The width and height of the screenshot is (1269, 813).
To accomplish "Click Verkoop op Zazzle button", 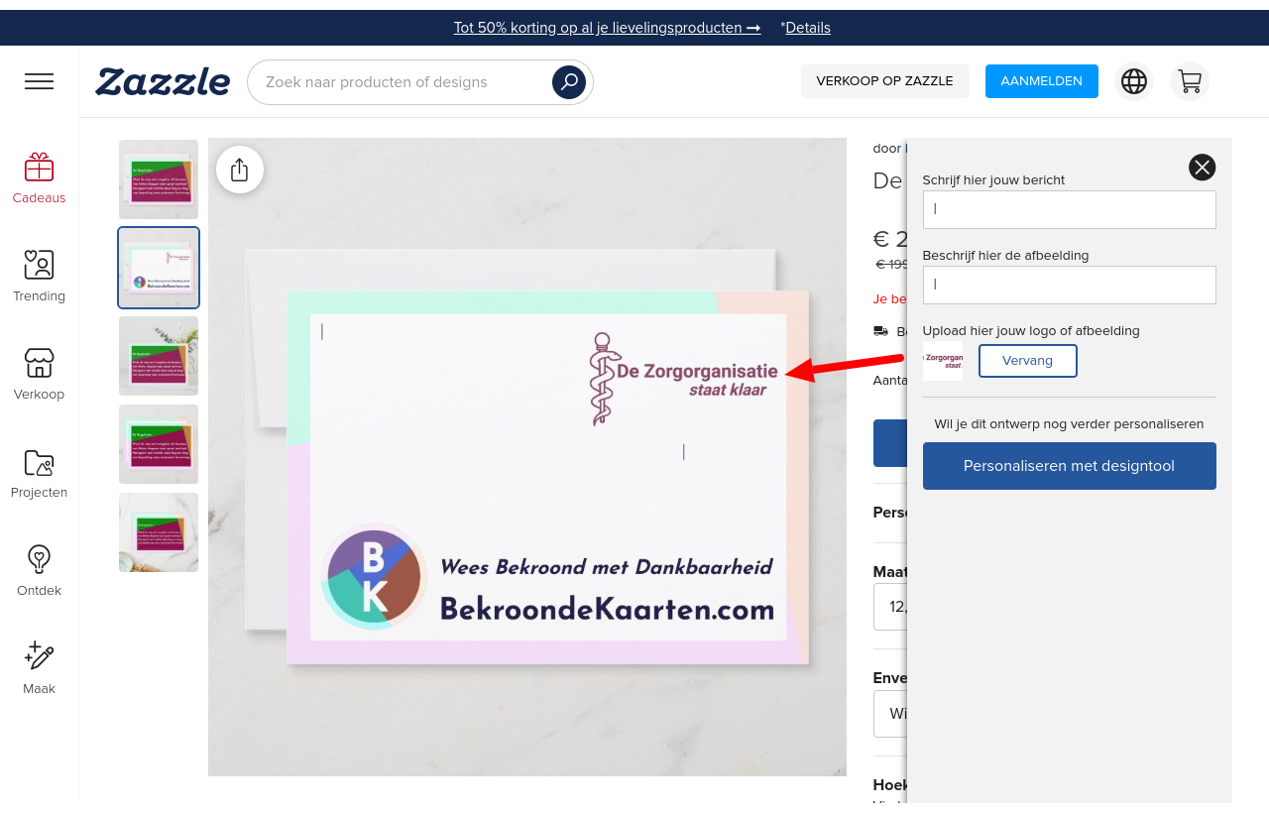I will click(x=884, y=81).
